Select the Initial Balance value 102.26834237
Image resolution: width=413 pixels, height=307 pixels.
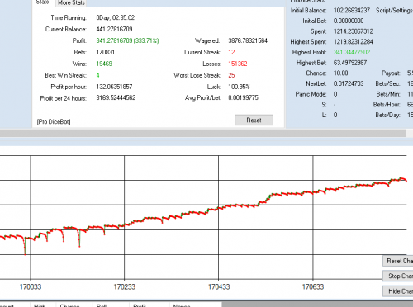click(352, 11)
